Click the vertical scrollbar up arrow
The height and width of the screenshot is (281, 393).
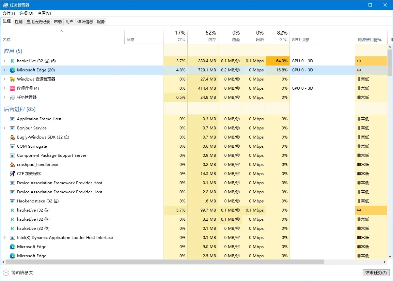click(x=390, y=47)
